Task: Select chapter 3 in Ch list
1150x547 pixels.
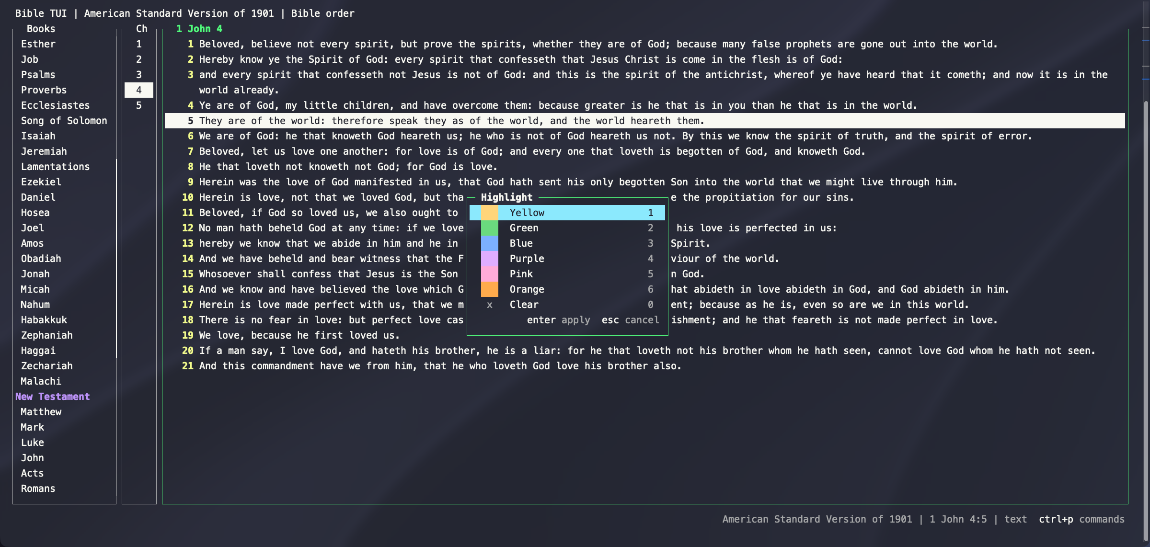Action: point(139,75)
